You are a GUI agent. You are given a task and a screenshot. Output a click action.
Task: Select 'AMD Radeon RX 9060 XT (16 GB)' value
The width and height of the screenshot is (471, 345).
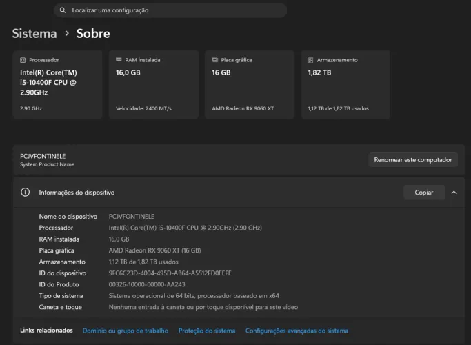click(x=154, y=250)
